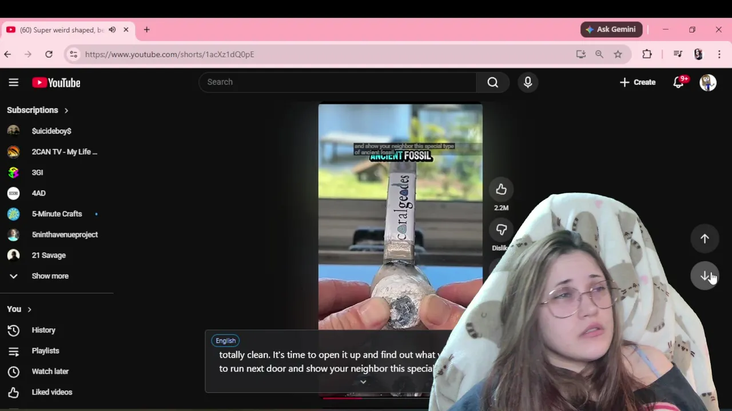The image size is (732, 411).
Task: Click the browser back arrow
Action: coord(7,54)
